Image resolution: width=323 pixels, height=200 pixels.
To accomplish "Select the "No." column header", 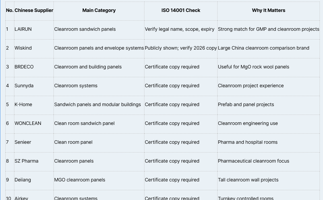I will point(10,10).
